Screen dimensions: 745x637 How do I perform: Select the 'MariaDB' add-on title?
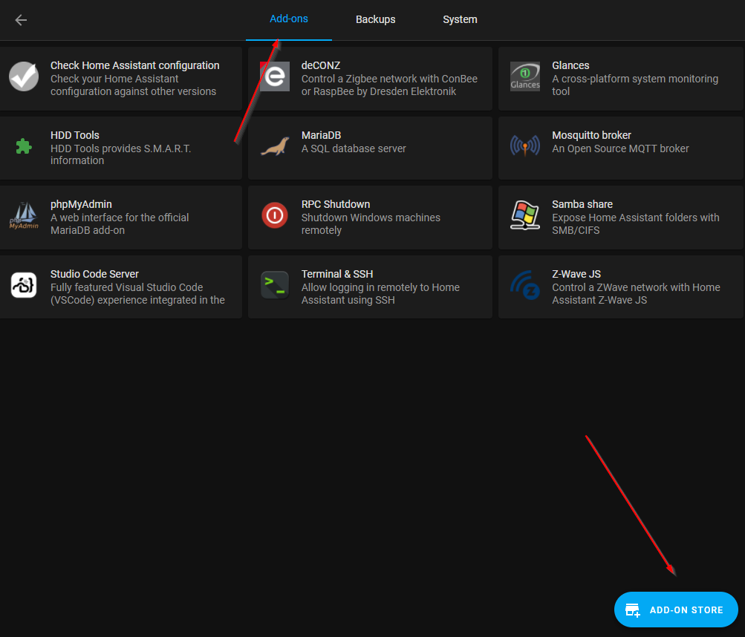coord(321,135)
